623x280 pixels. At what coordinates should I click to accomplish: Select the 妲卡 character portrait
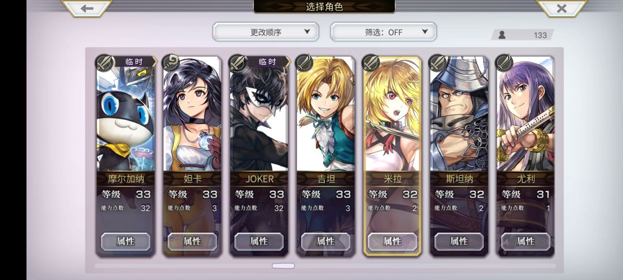pyautogui.click(x=192, y=115)
